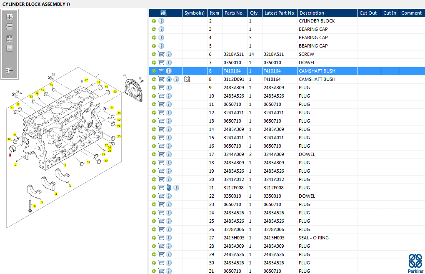
Task: Open info for item 2 CYLINDER BLOCK
Action: [x=161, y=21]
